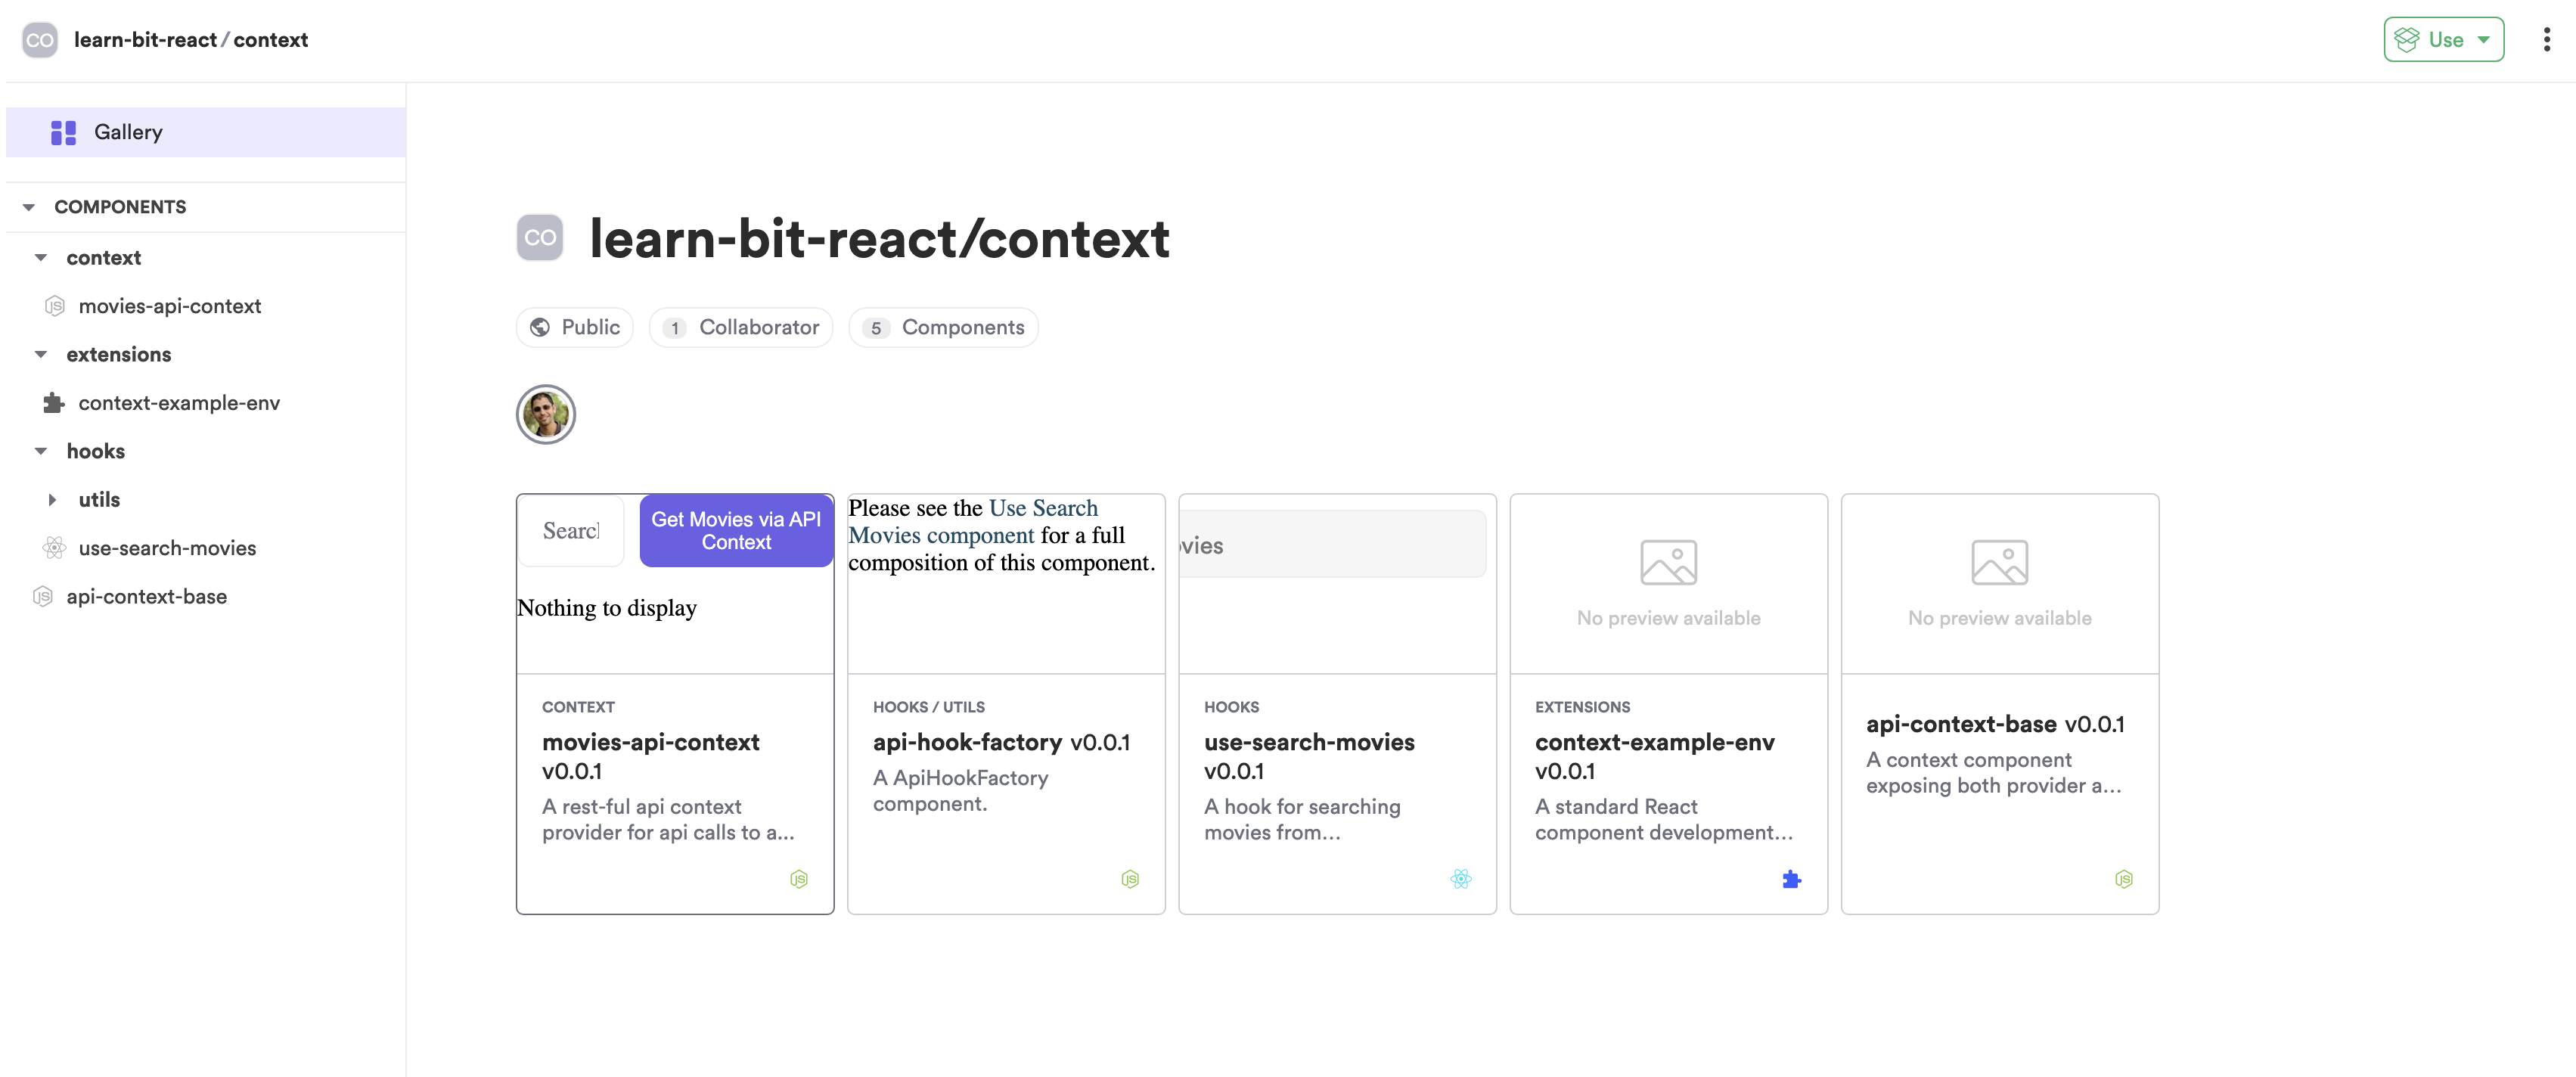Open api-context-base in sidebar tree

coord(147,597)
